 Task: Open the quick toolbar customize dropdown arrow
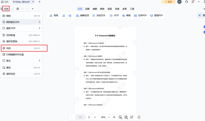tap(32, 9)
